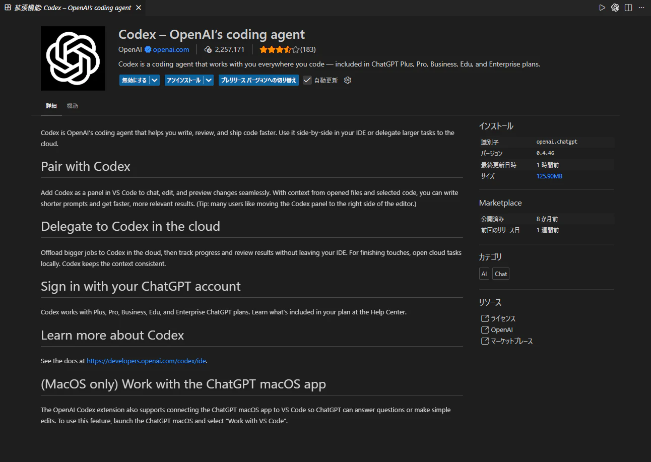Open the gear manage icon beside 自動更新
This screenshot has width=651, height=462.
347,80
